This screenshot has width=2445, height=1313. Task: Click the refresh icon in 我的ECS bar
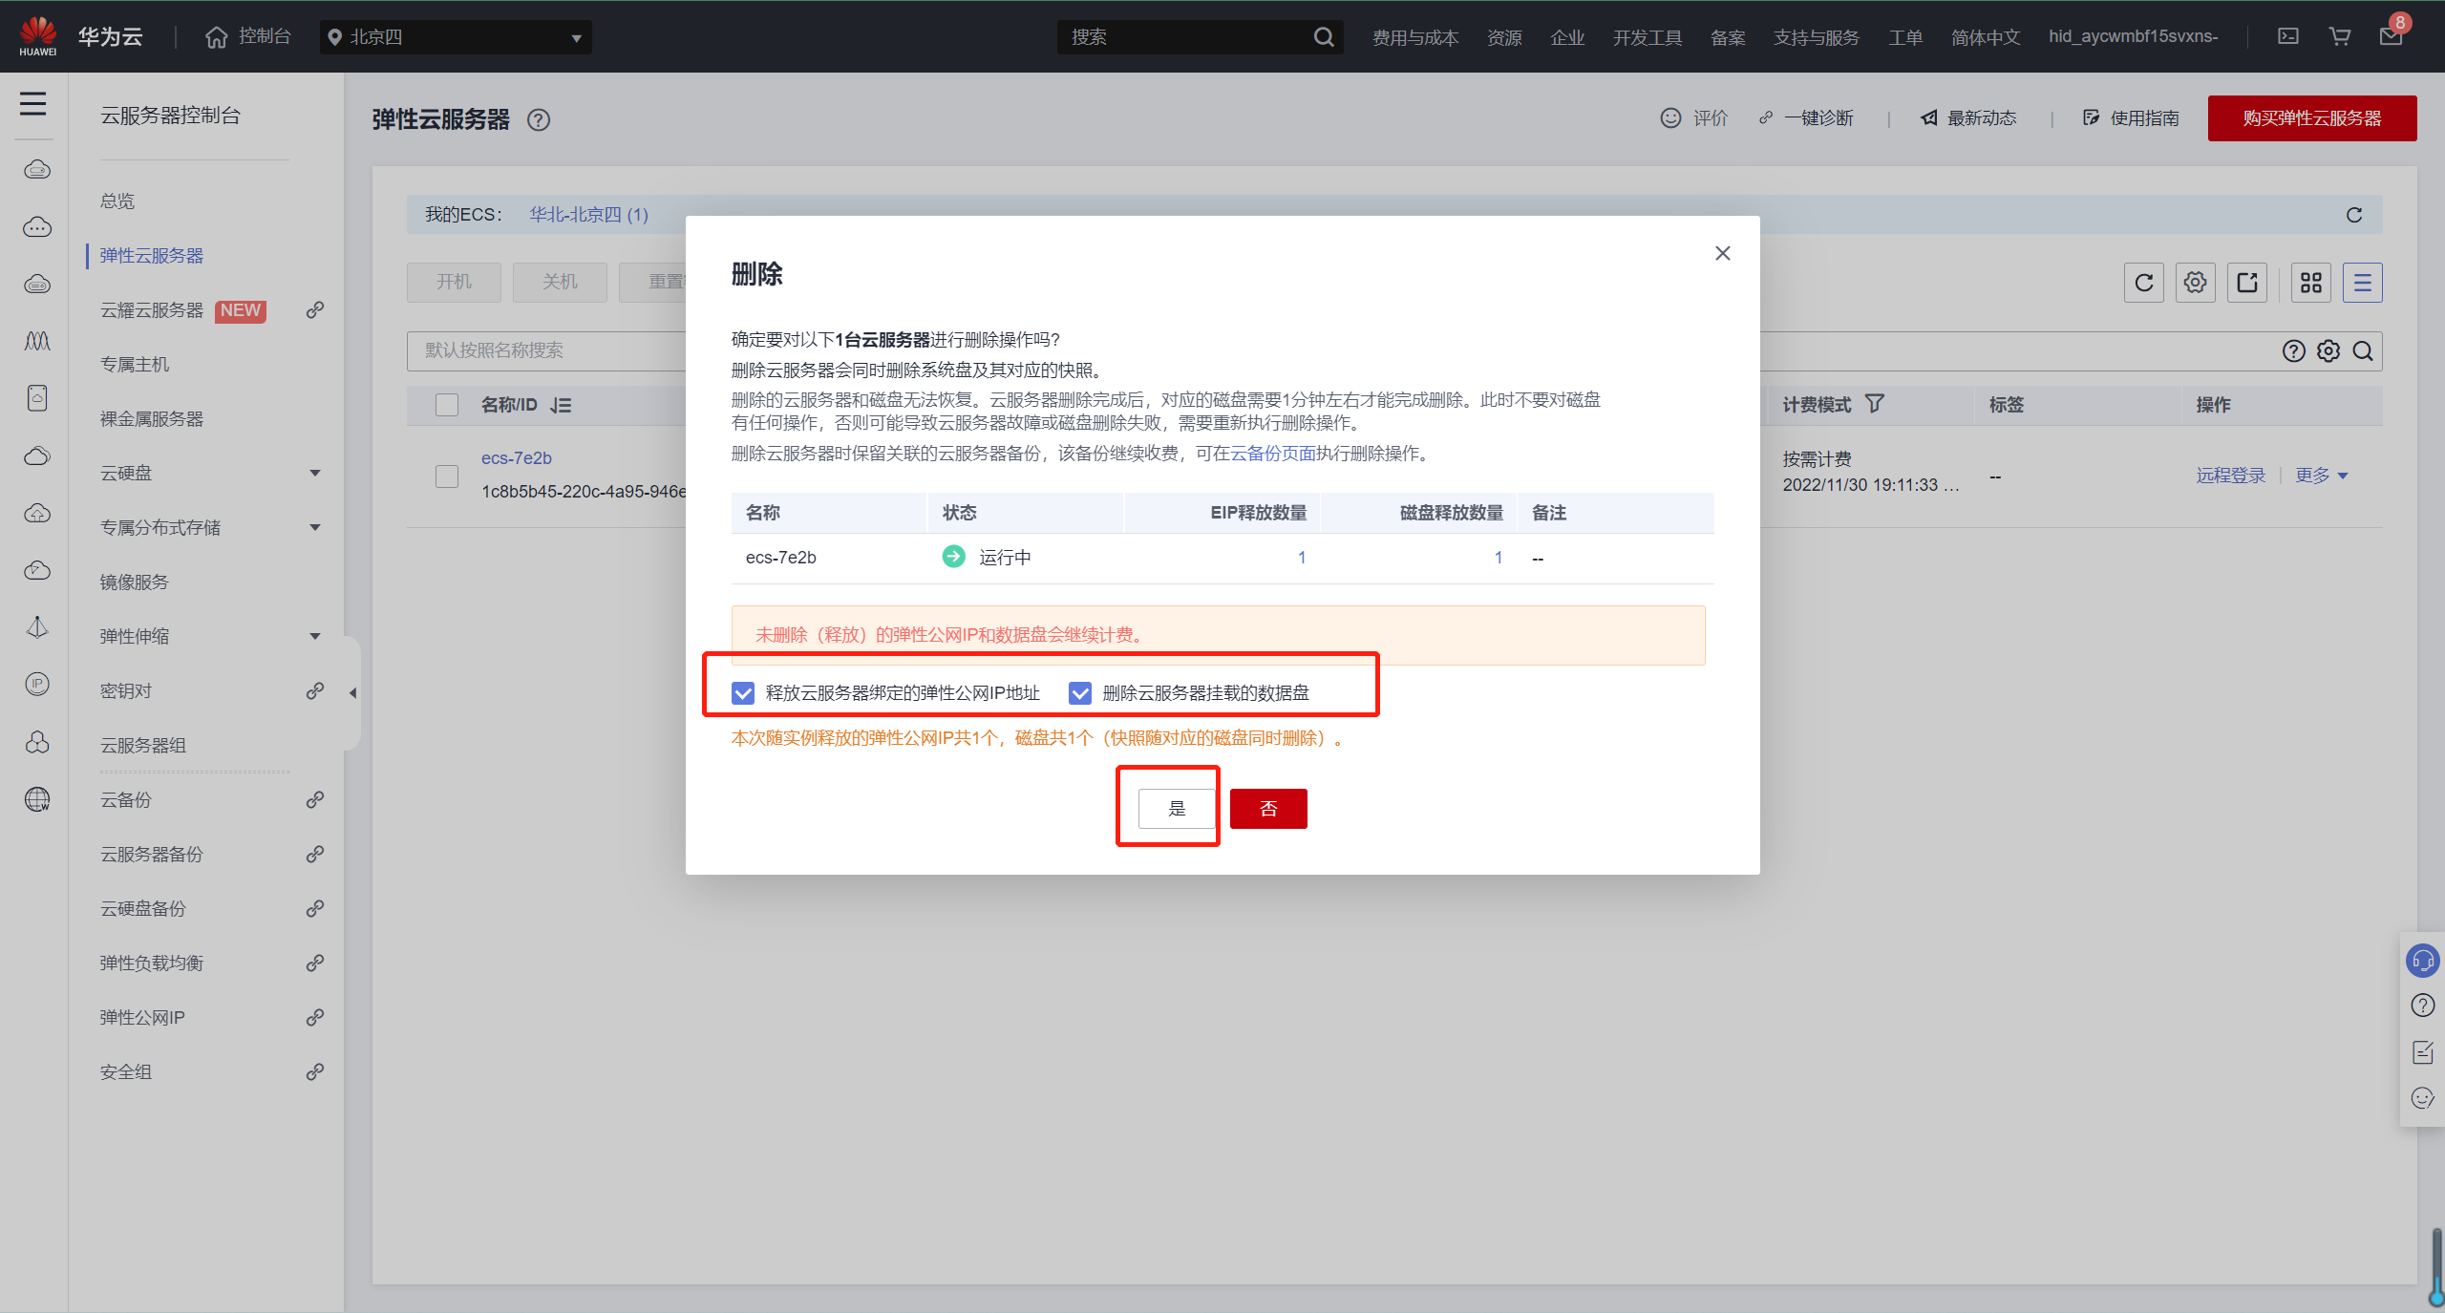coord(2354,215)
